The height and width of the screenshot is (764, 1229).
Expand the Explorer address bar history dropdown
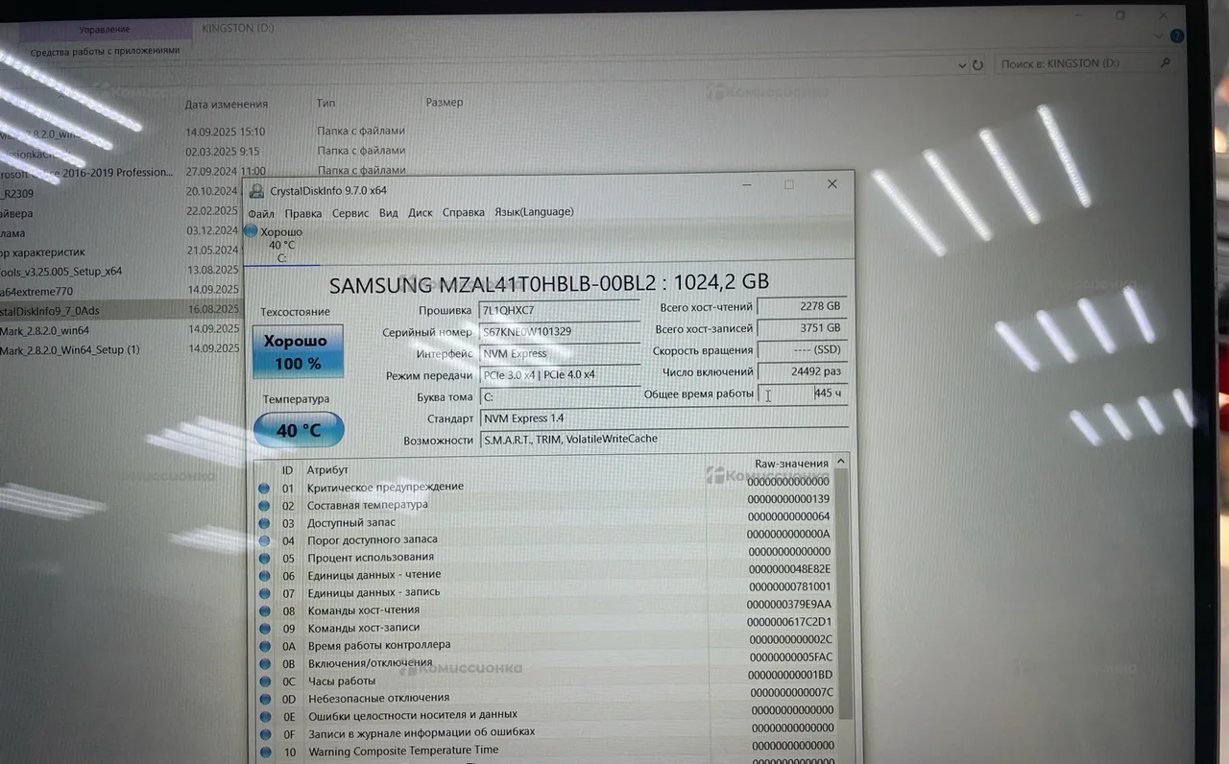coord(963,65)
